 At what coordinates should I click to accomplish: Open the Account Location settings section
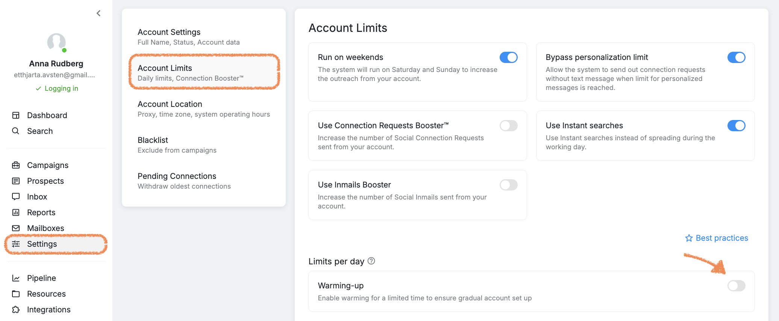203,109
